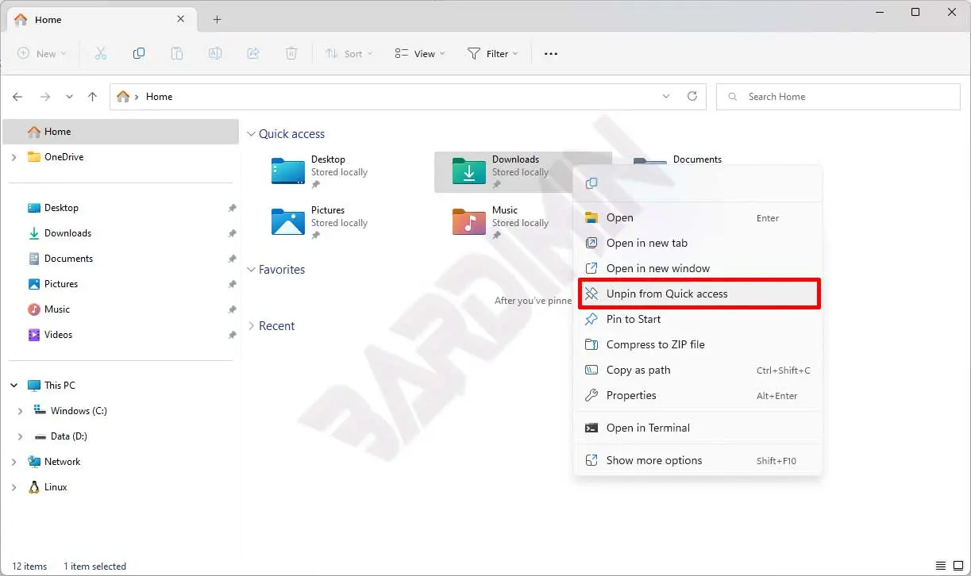Open a new tab with plus button

pyautogui.click(x=217, y=20)
